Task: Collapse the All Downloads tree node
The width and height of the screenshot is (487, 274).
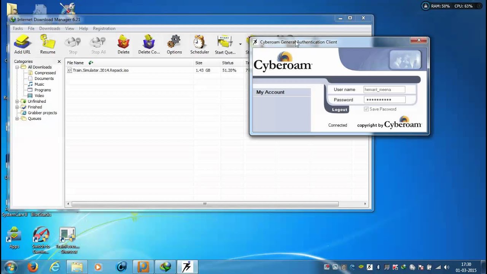Action: (17, 67)
